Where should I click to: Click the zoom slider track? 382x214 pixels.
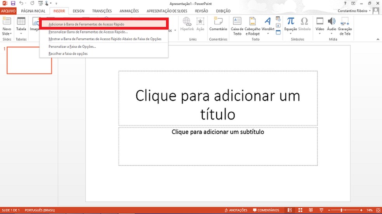(345, 210)
